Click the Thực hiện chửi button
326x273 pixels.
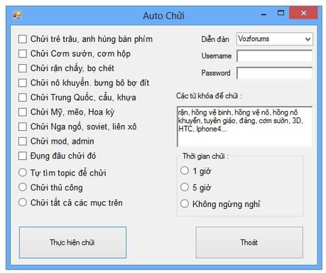[72, 242]
